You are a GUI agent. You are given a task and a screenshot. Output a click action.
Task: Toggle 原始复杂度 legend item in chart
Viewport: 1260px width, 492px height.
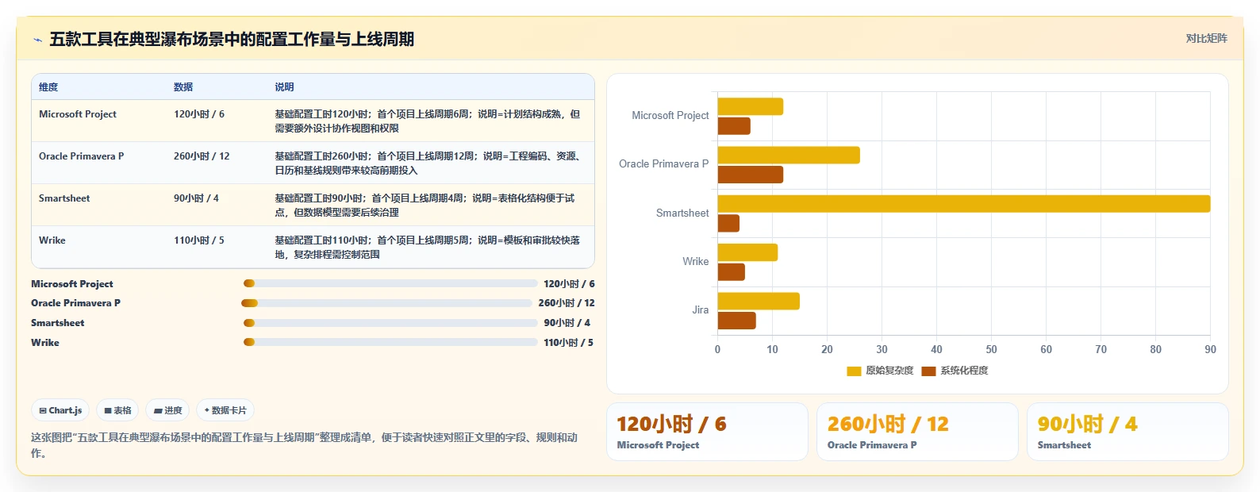tap(880, 371)
